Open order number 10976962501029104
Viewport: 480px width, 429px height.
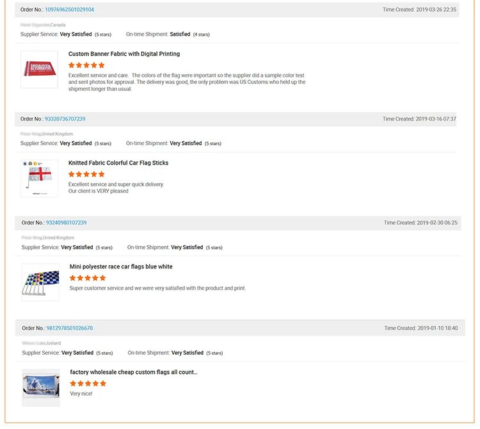69,10
